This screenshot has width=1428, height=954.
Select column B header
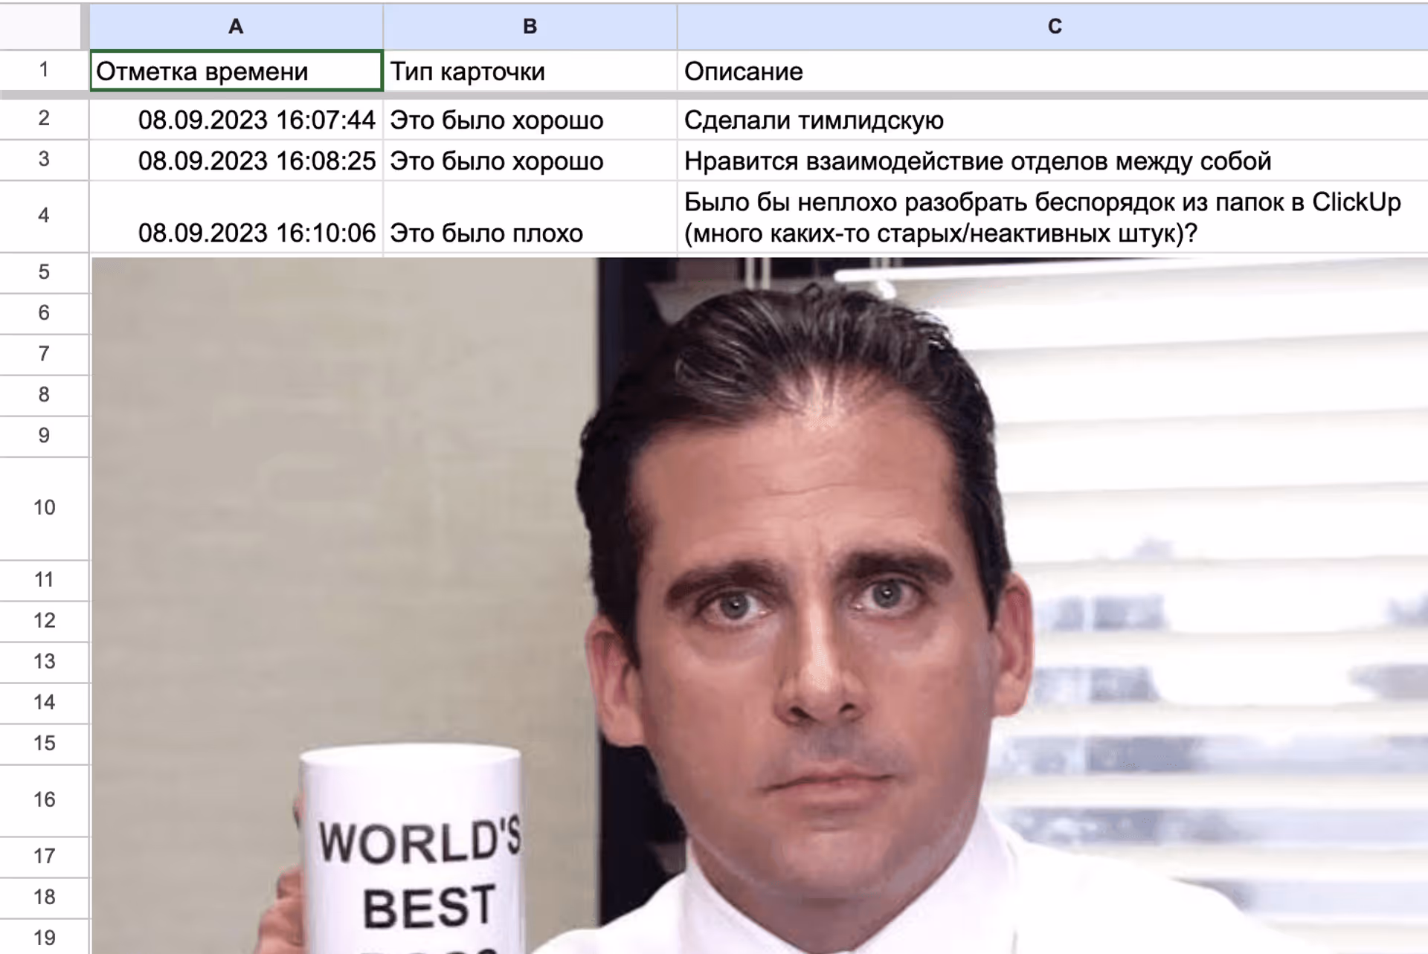pos(530,27)
